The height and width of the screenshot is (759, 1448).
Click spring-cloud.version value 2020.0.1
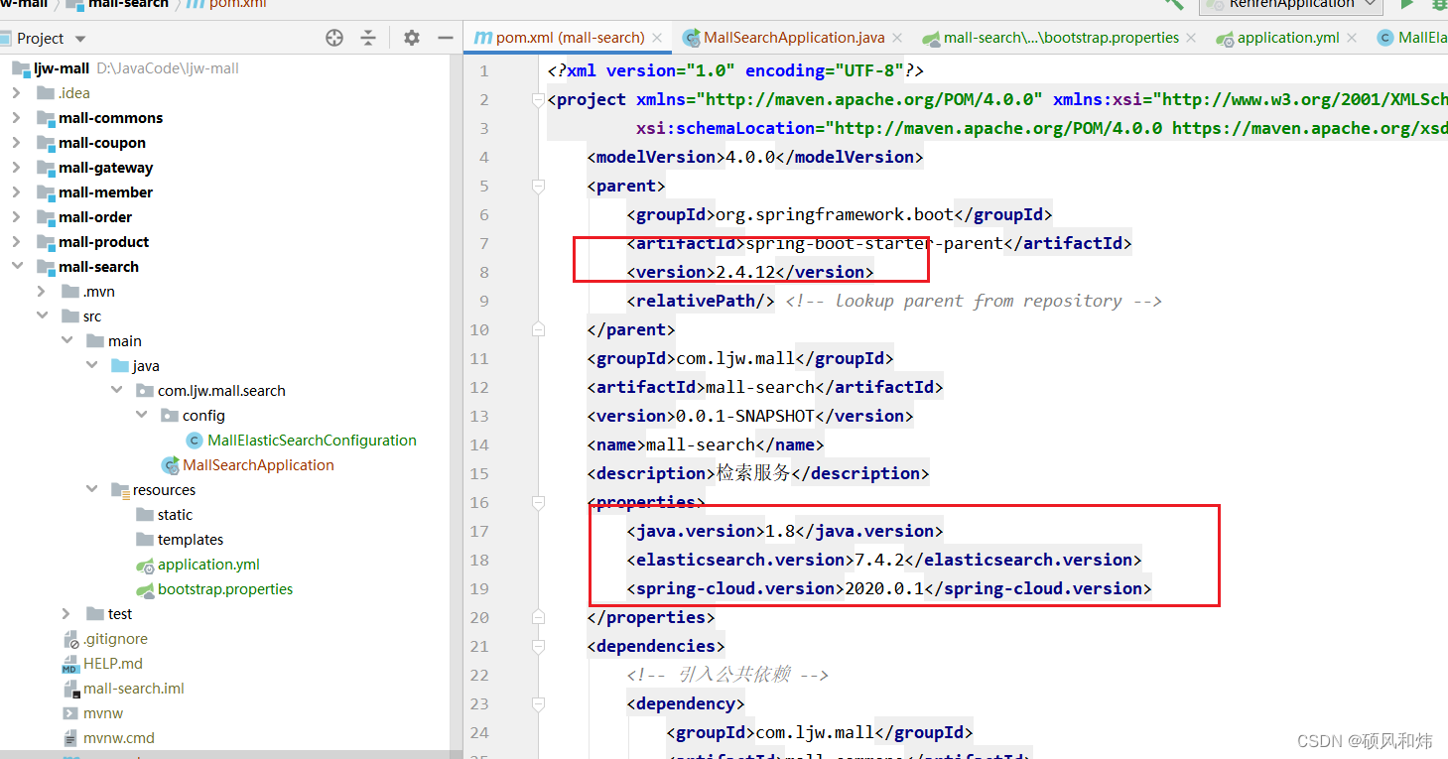click(x=884, y=588)
